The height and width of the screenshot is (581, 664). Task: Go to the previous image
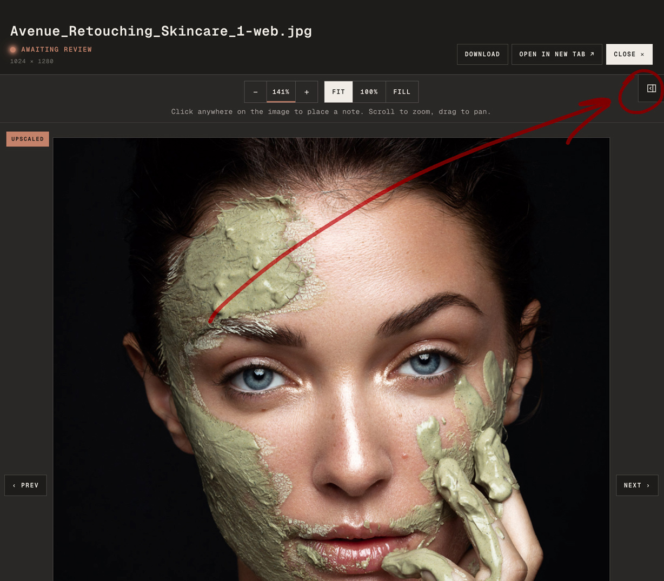tap(25, 485)
